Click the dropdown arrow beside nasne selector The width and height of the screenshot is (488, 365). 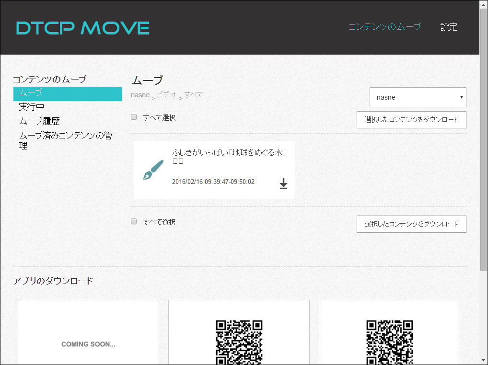click(461, 97)
